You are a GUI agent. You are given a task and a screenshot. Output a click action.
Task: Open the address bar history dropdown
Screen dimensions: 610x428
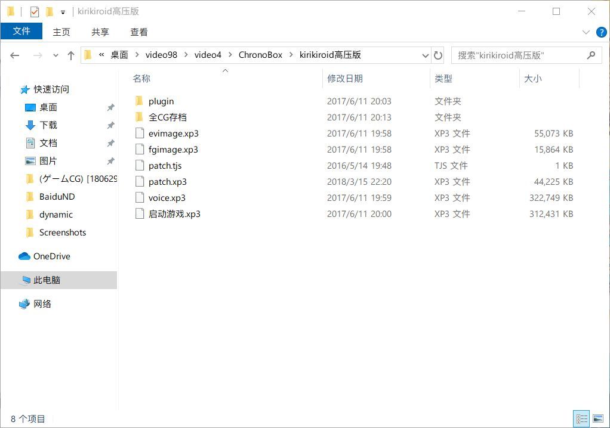tap(426, 55)
